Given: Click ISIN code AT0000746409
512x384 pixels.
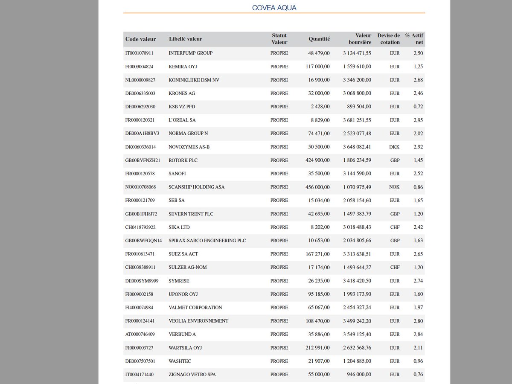Looking at the screenshot, I should tap(140, 335).
